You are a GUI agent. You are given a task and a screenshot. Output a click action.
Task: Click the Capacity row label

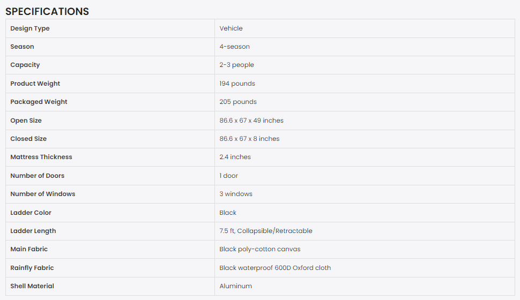pos(25,65)
